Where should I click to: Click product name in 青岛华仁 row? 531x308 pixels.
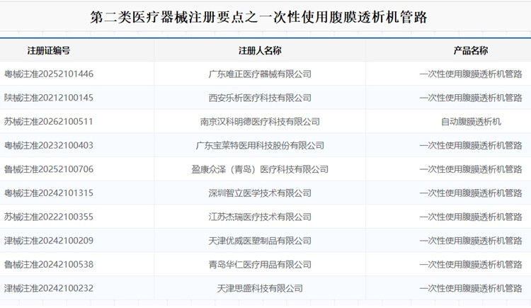tap(471, 264)
